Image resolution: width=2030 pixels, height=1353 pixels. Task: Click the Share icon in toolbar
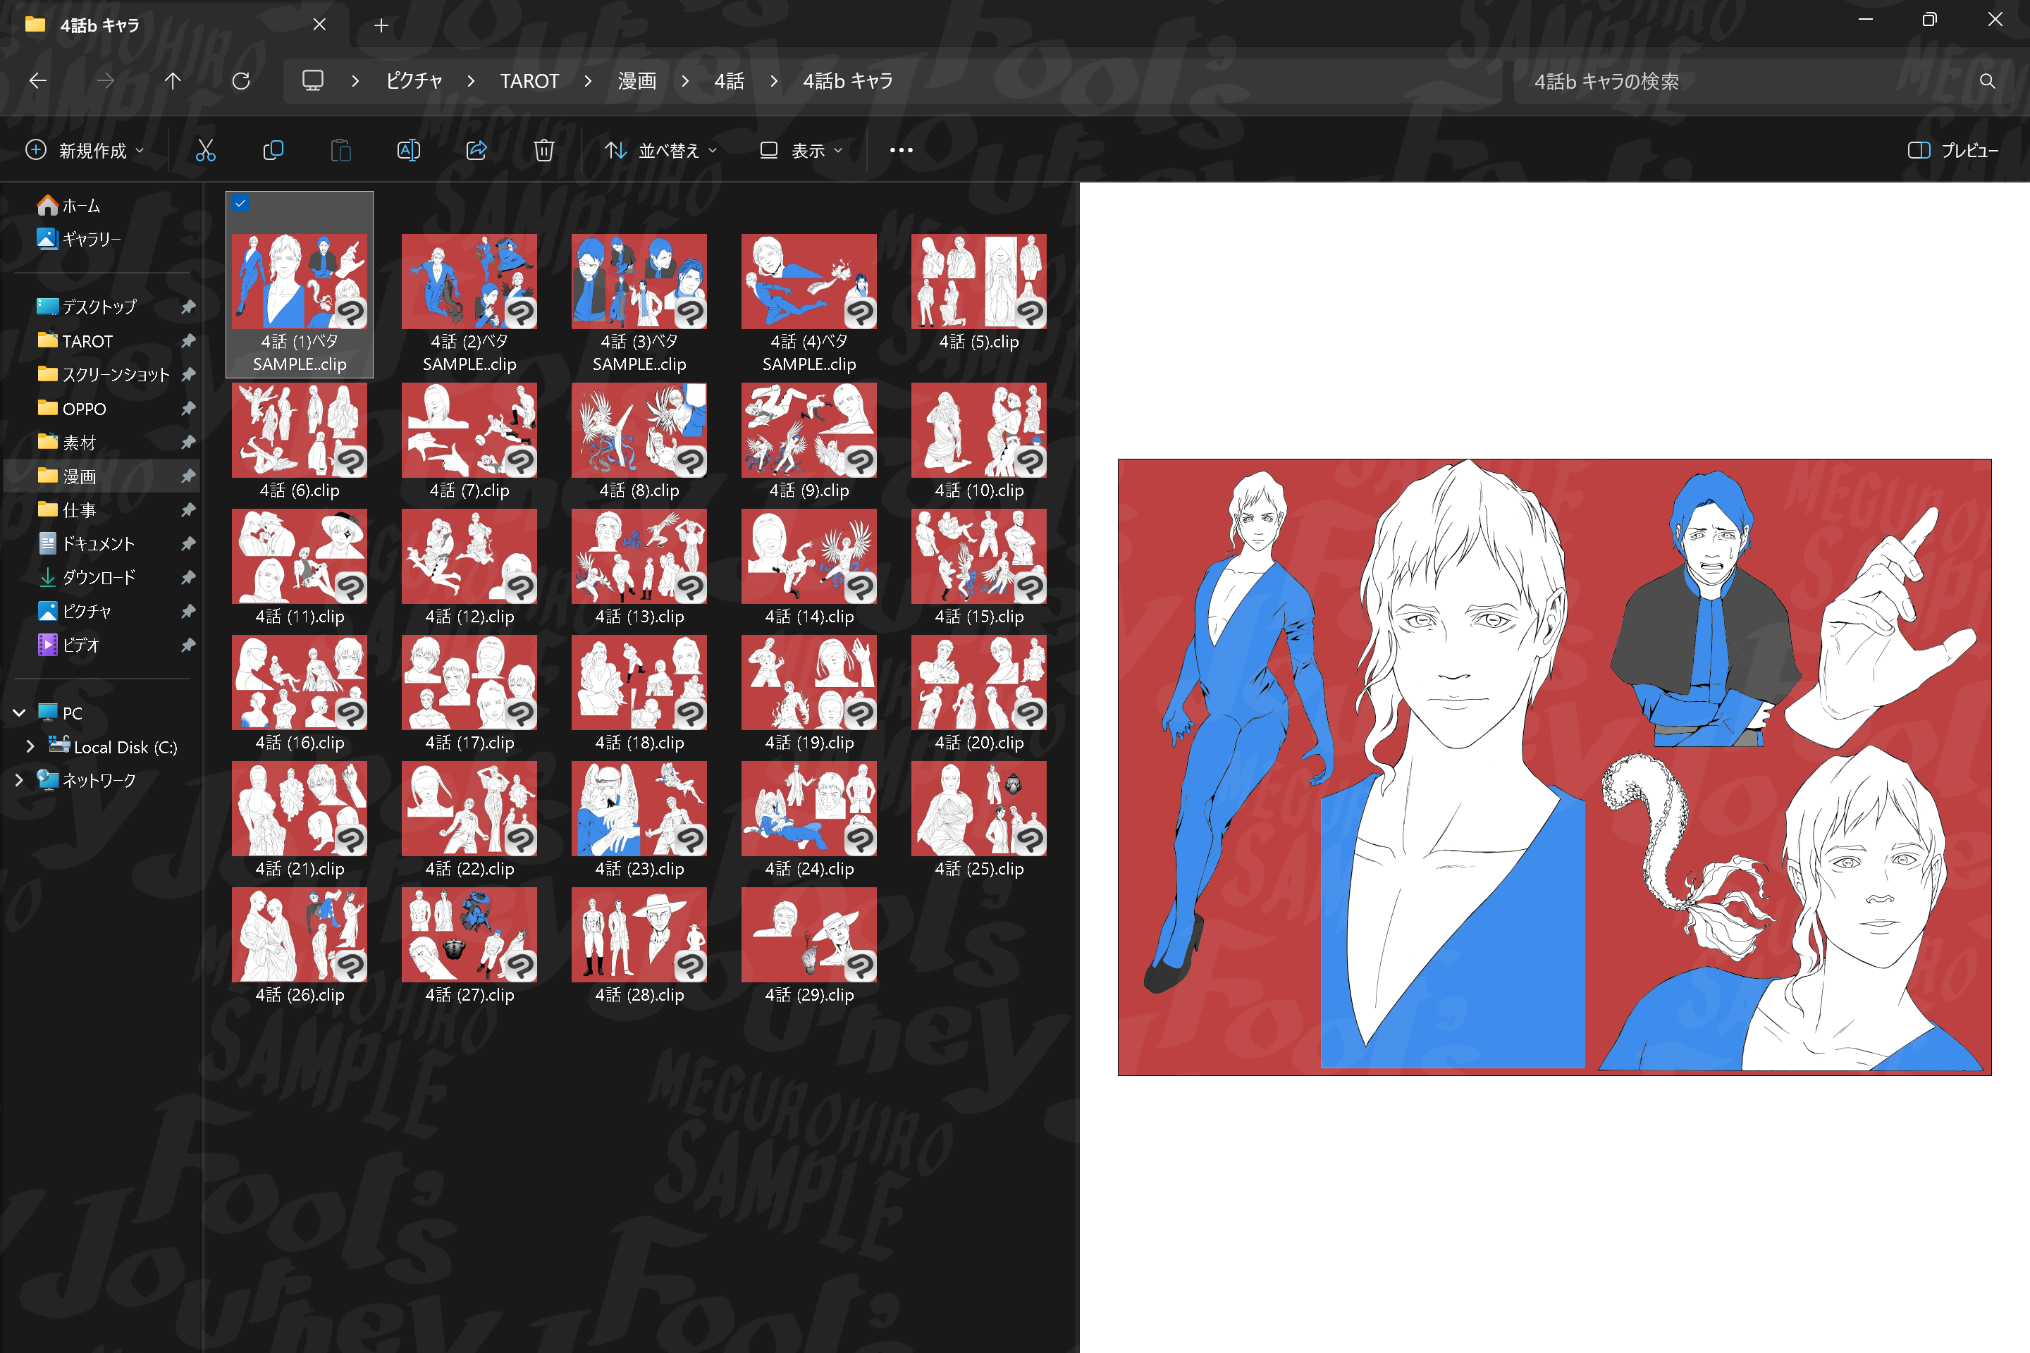coord(476,151)
